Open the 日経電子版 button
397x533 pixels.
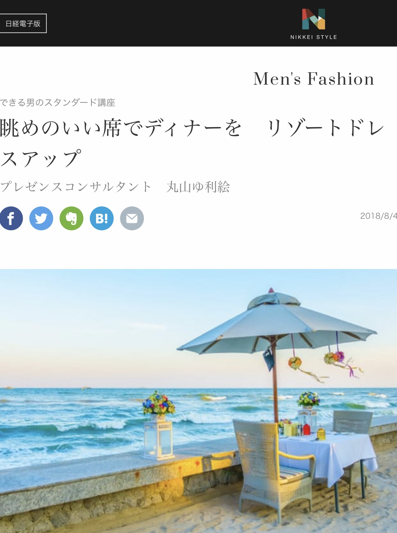[23, 24]
